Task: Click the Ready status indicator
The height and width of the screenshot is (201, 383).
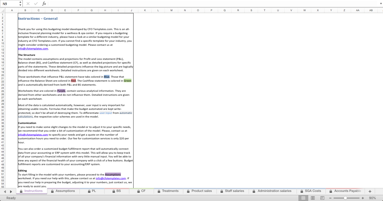Action: tap(11, 198)
